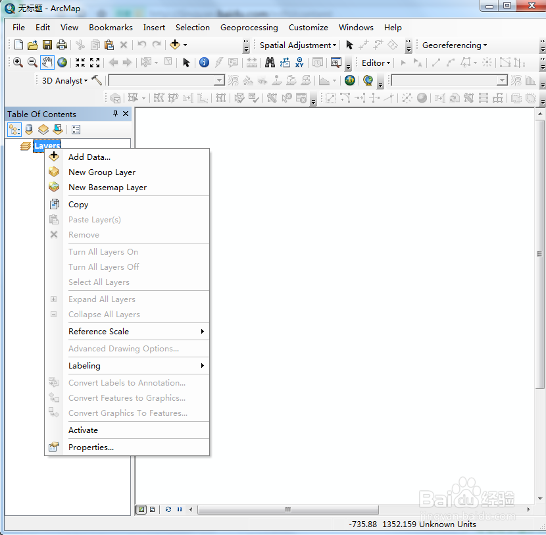The image size is (546, 535).
Task: Select the Pan hand tool
Action: tap(47, 63)
